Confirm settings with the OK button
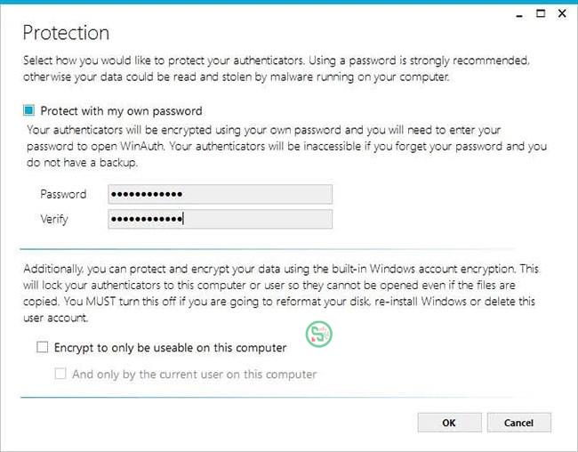 449,423
